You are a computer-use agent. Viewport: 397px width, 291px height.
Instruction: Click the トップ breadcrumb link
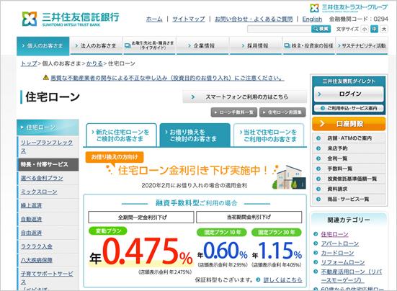[x=29, y=63]
